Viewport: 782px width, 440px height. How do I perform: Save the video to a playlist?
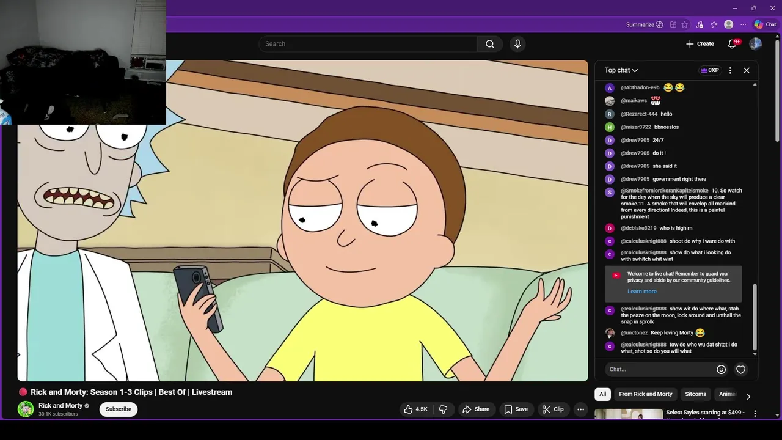tap(516, 409)
